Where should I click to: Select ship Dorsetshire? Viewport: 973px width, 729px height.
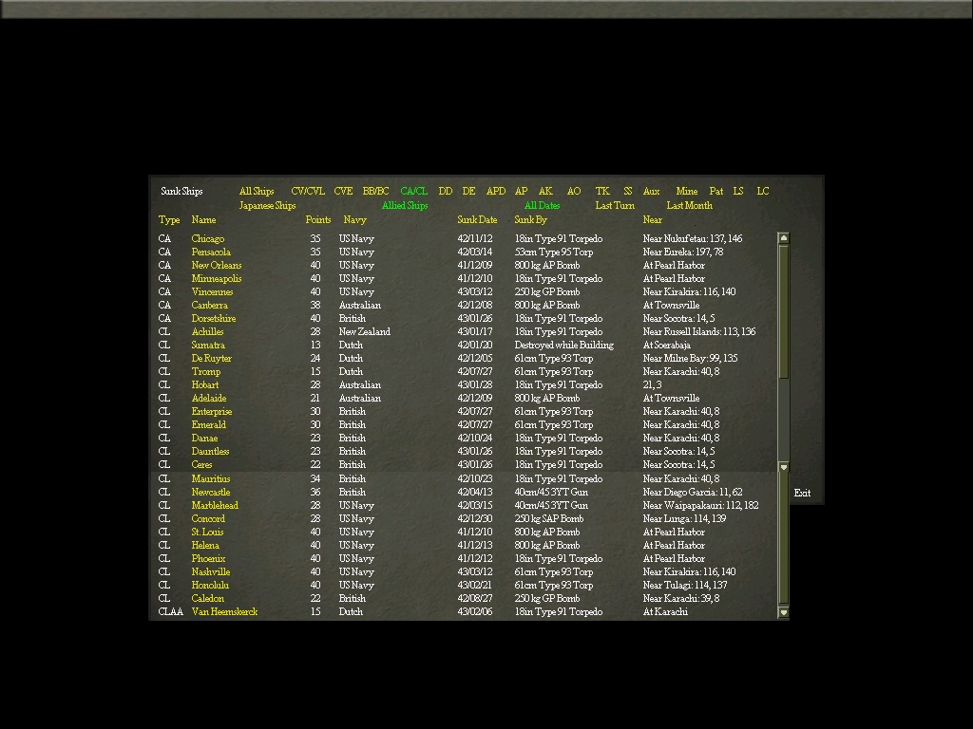[214, 319]
